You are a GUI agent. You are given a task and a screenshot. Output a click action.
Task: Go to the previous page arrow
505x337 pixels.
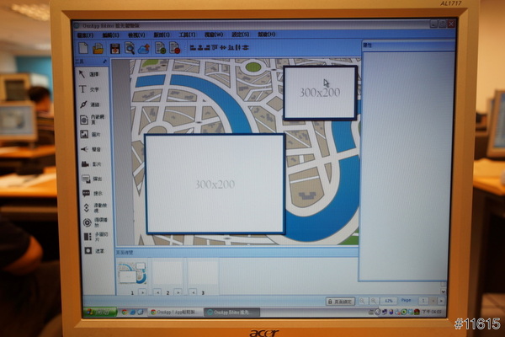[433, 301]
